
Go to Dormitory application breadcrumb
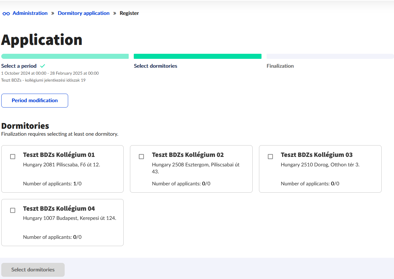pyautogui.click(x=83, y=13)
